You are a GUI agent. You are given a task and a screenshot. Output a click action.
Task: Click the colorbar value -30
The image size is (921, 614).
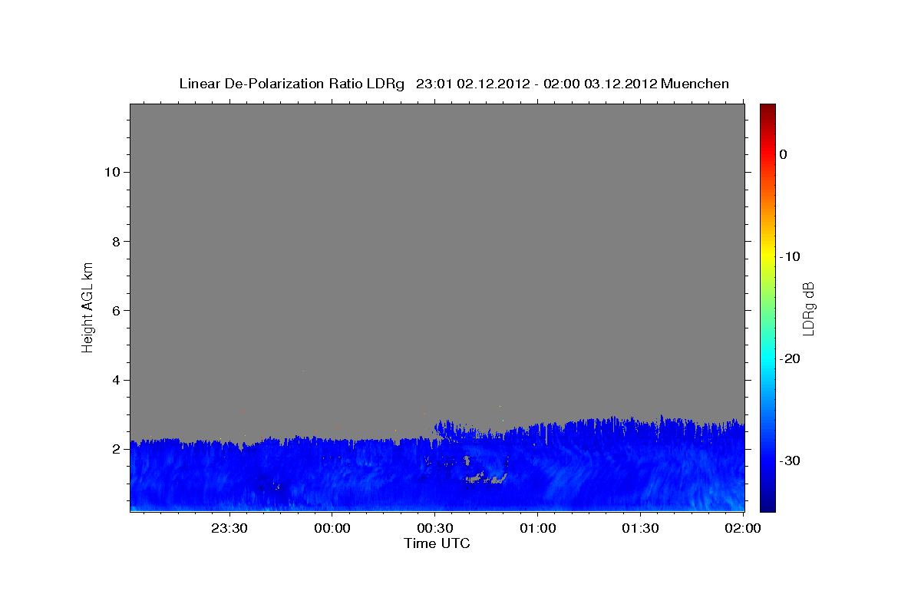coord(790,460)
